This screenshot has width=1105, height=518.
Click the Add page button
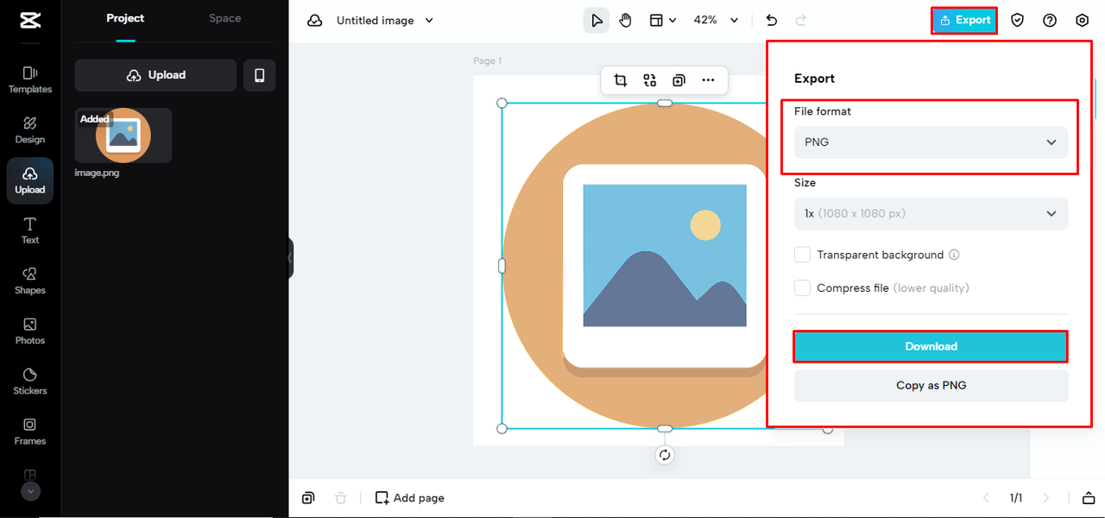[x=410, y=498]
